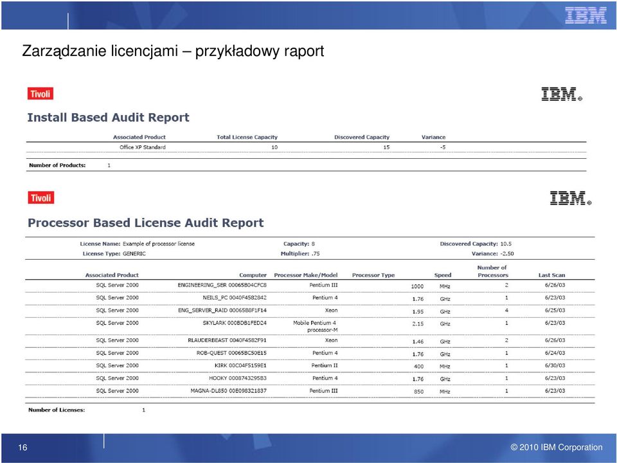
Task: Click the IBM logo in the blue header
Action: (586, 15)
